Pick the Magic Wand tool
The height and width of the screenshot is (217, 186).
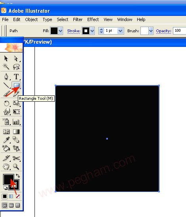pos(6,66)
